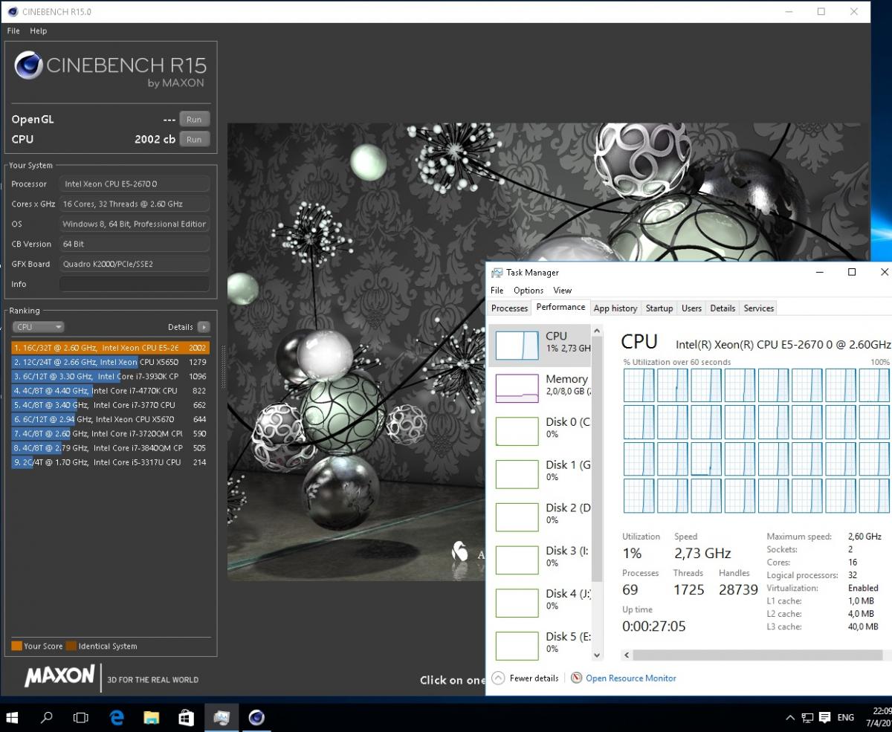Image resolution: width=892 pixels, height=732 pixels.
Task: Click the system tray clock
Action: click(879, 717)
